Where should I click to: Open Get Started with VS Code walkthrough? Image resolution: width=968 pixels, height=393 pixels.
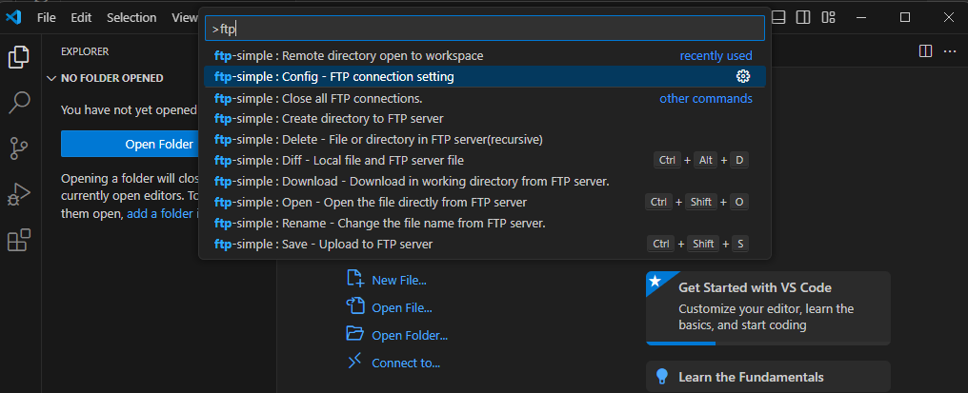tap(768, 308)
